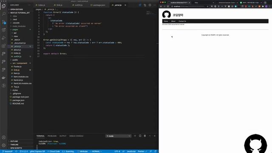The image size is (272, 153).
Task: Select the TERMINAL panel tab
Action: pyautogui.click(x=40, y=136)
